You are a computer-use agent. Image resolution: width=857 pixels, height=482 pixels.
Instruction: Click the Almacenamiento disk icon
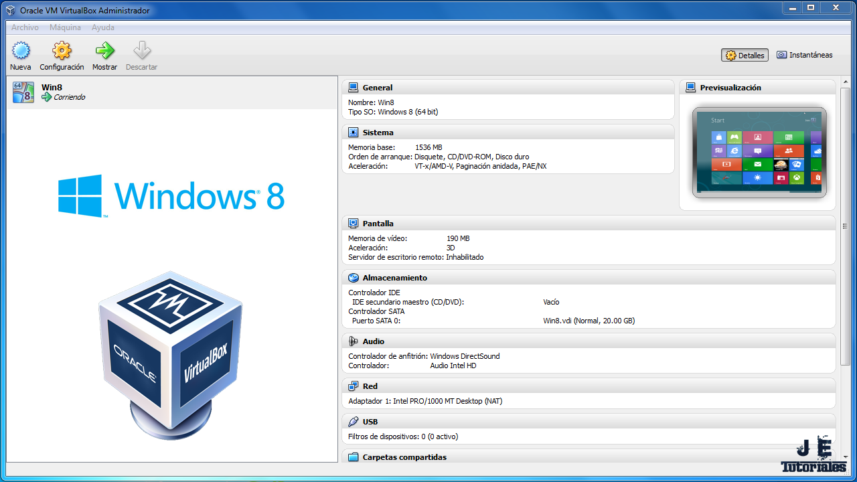tap(354, 278)
